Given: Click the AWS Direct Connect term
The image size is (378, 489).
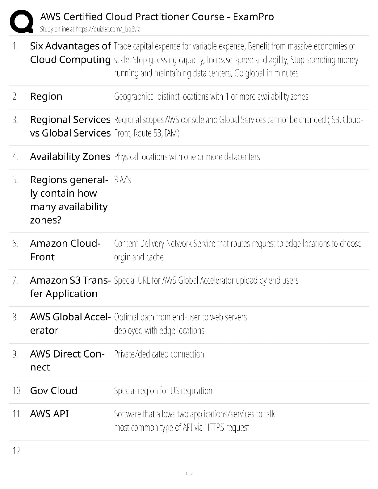Looking at the screenshot, I should [x=67, y=360].
